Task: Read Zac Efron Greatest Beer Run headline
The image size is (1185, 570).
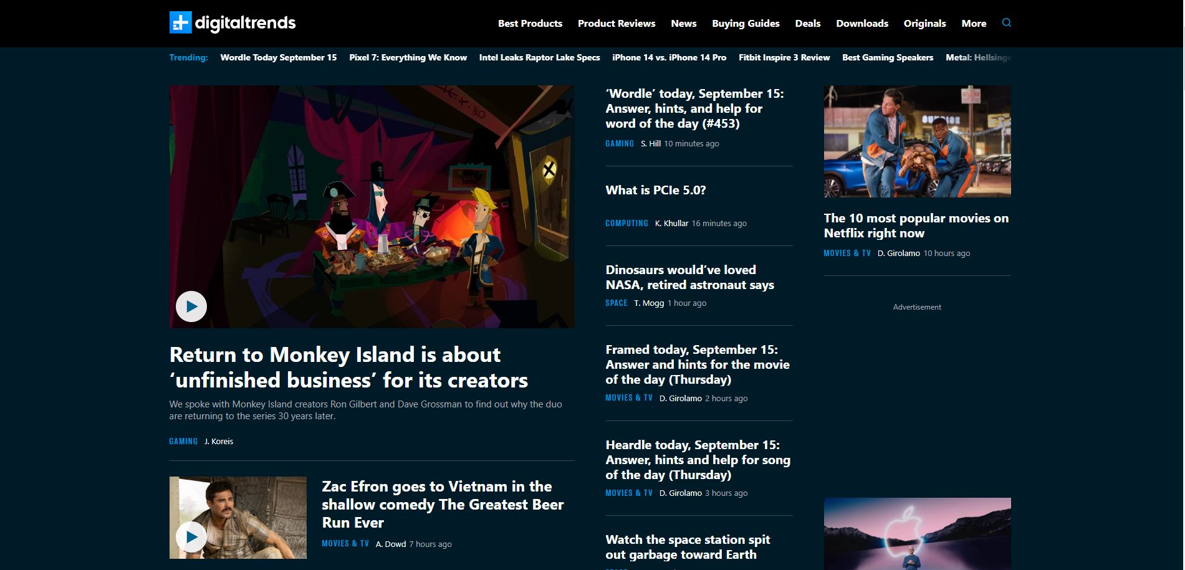Action: pyautogui.click(x=443, y=504)
